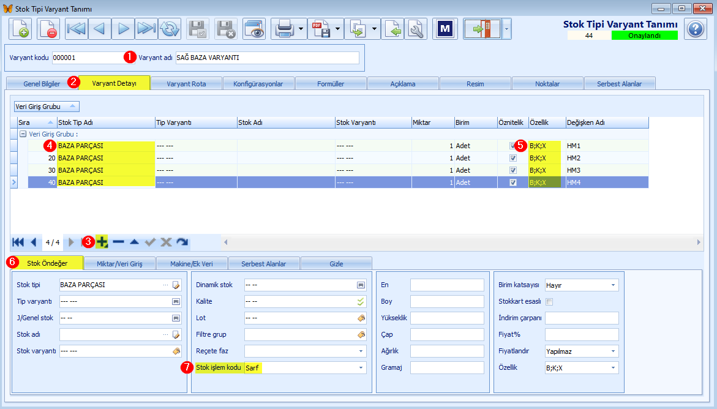Click the new record icon in toolbar
The image size is (717, 409).
tap(20, 29)
